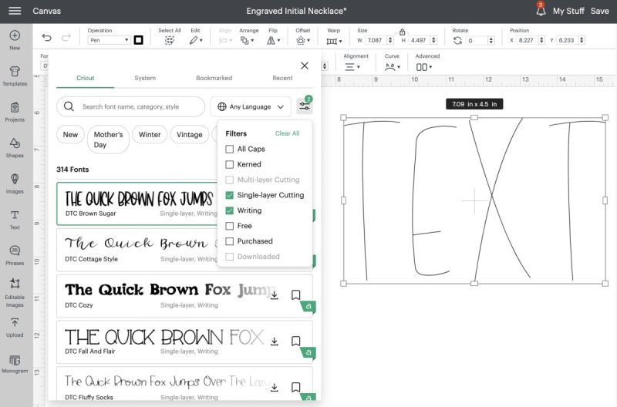Switch to the Recent fonts tab

pos(282,78)
